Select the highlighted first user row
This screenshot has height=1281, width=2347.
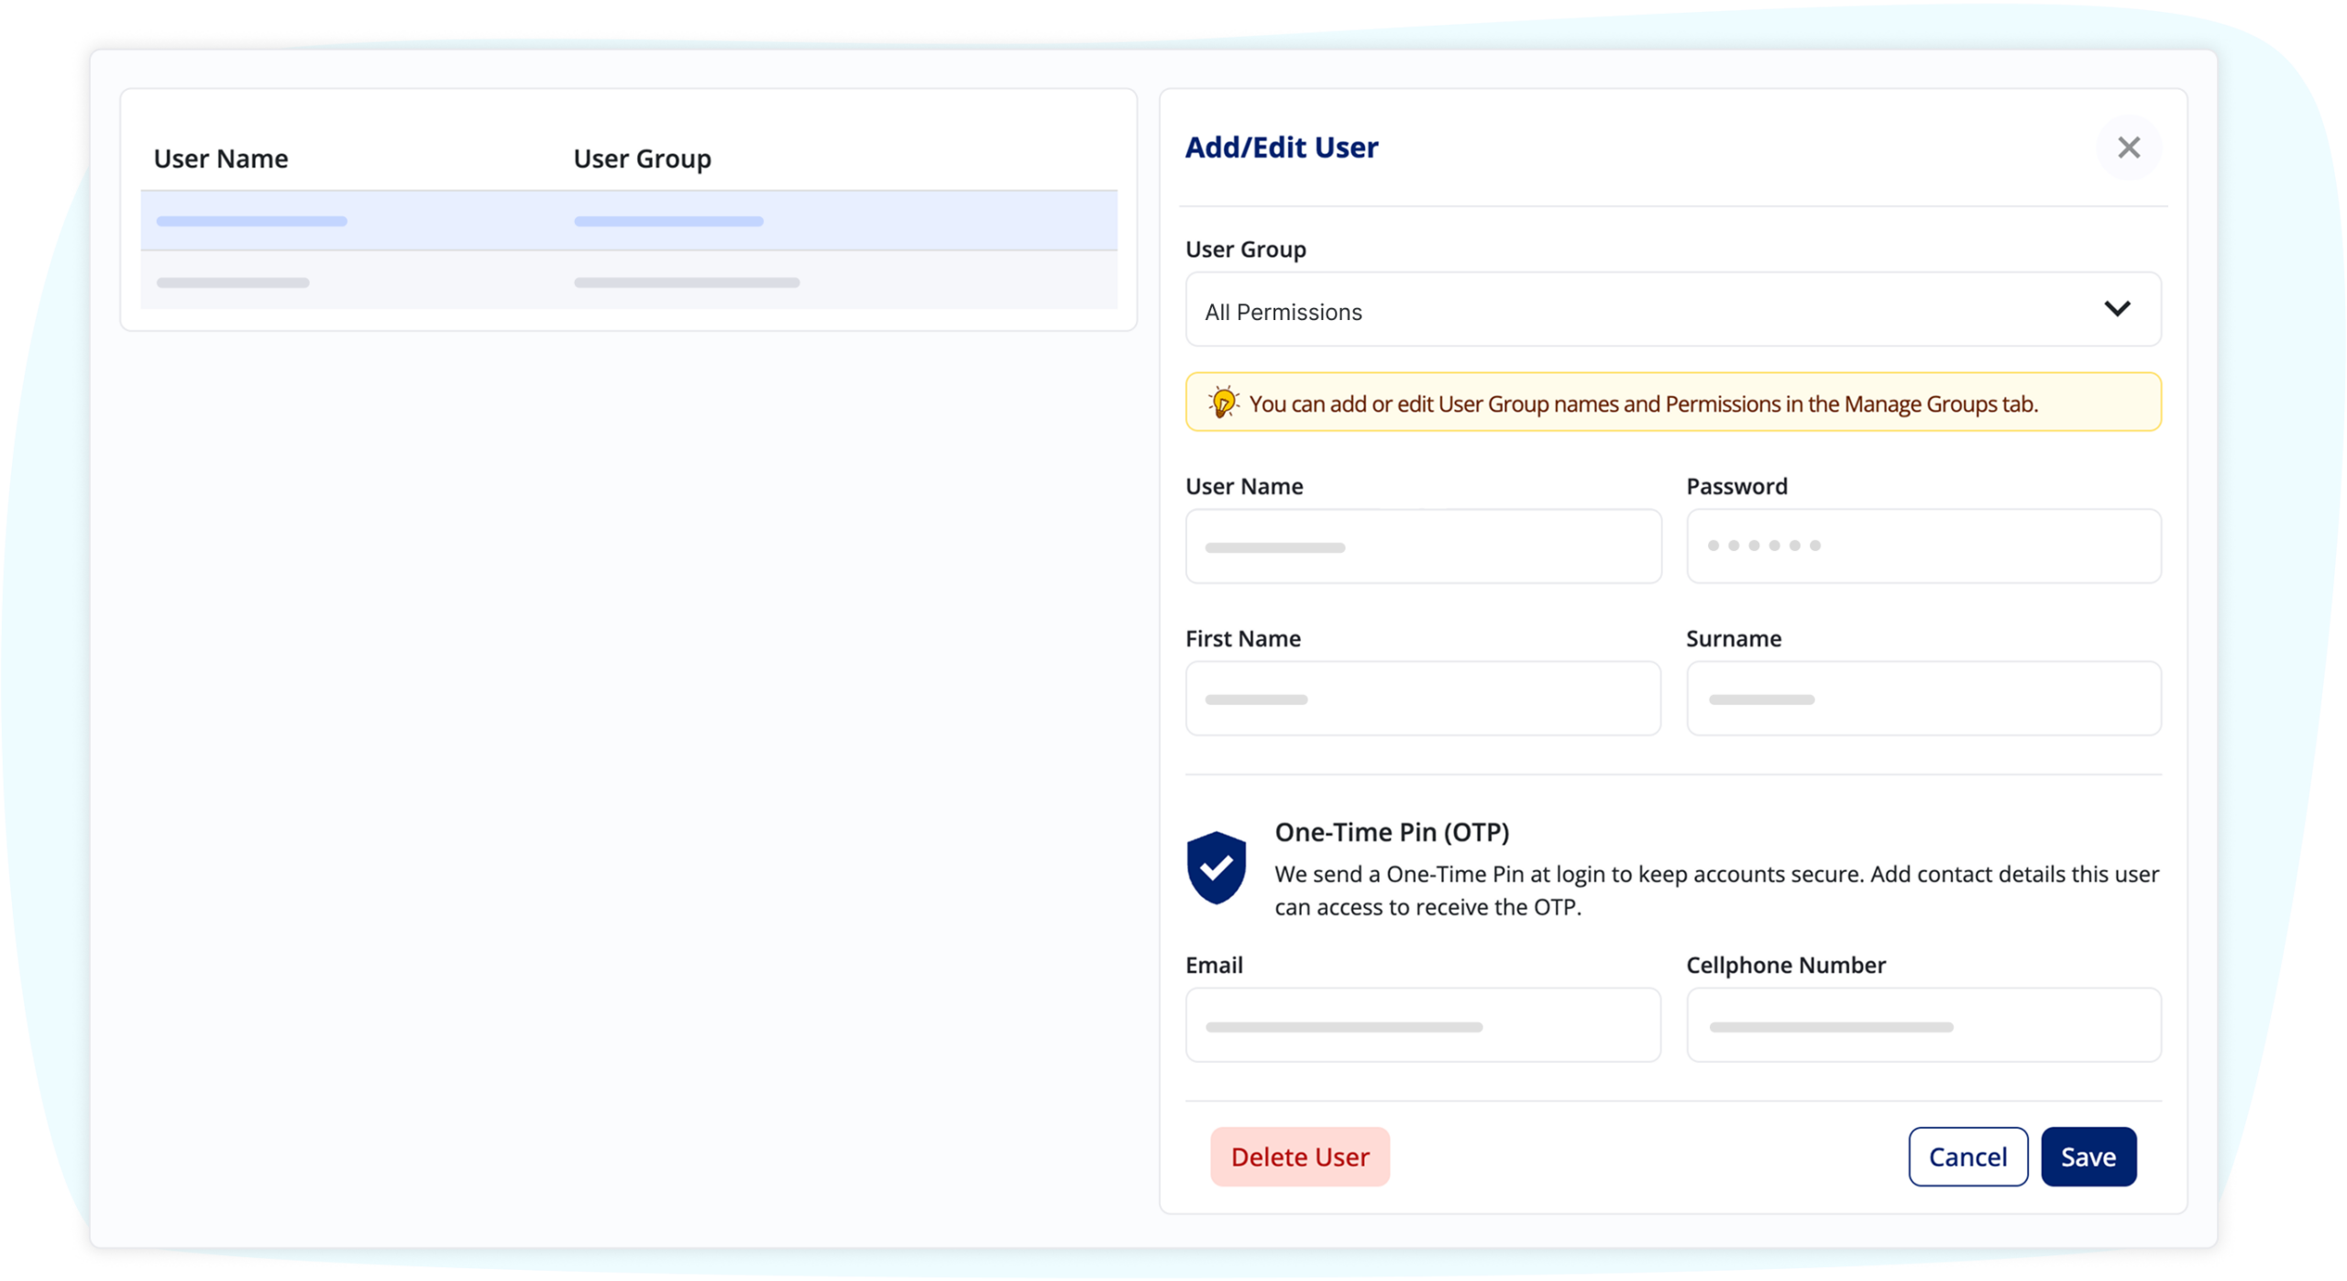click(629, 221)
